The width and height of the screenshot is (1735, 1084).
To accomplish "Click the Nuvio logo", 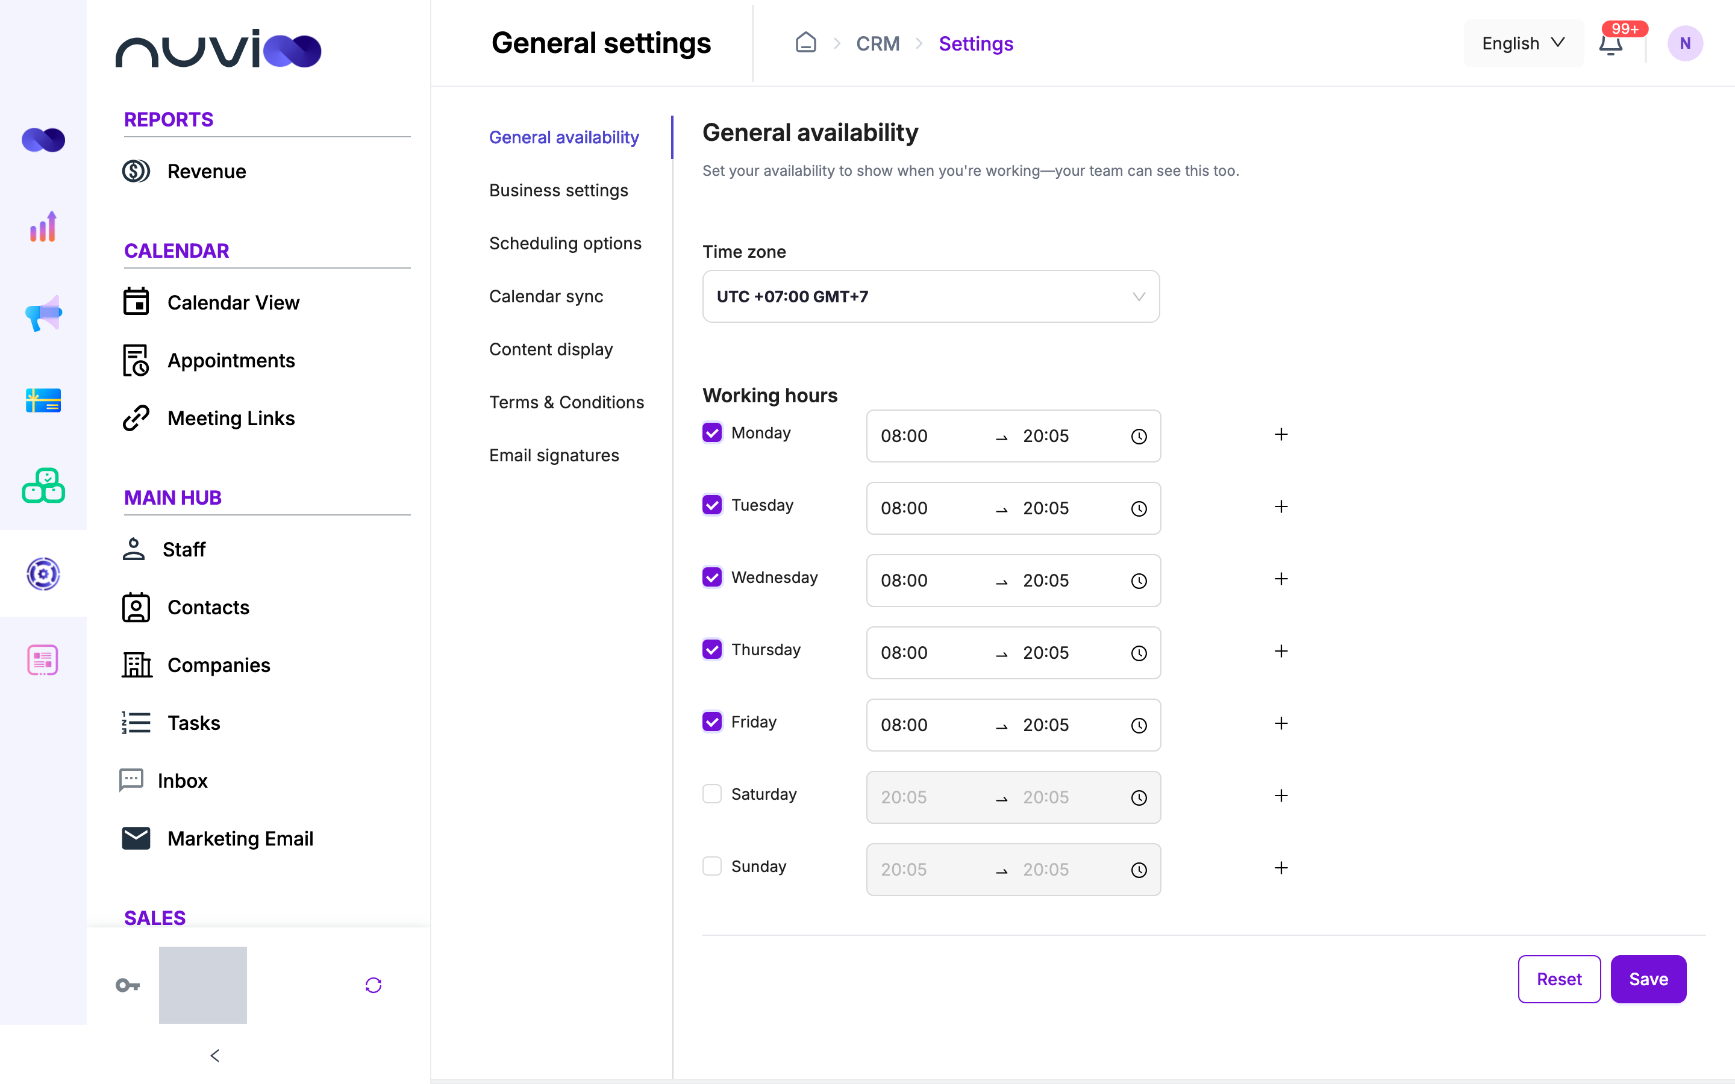I will click(x=218, y=49).
